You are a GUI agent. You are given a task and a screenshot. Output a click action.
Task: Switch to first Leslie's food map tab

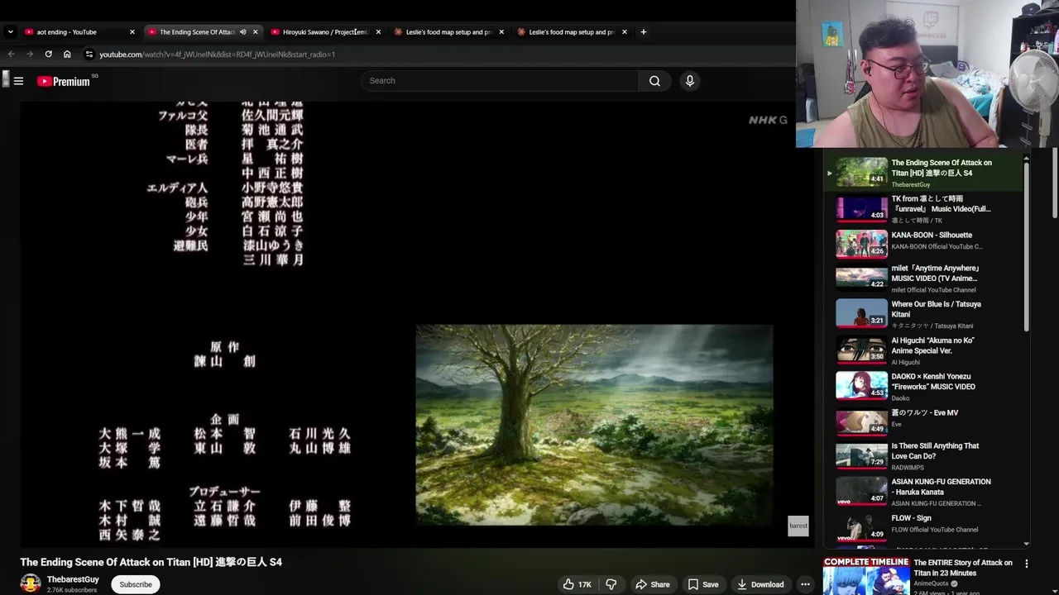[448, 32]
